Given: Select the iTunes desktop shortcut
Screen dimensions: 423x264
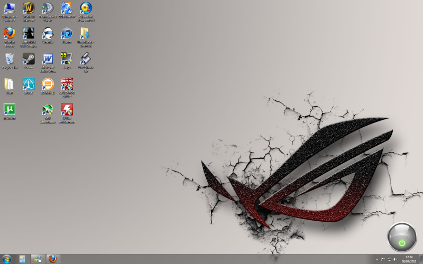Looking at the screenshot, I should point(67,35).
